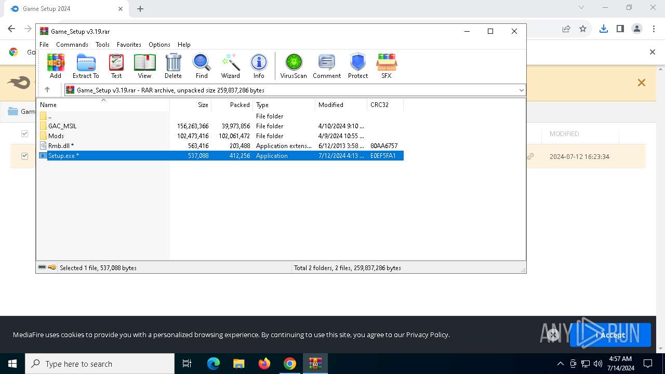Open a new Chrome tab

pyautogui.click(x=140, y=8)
